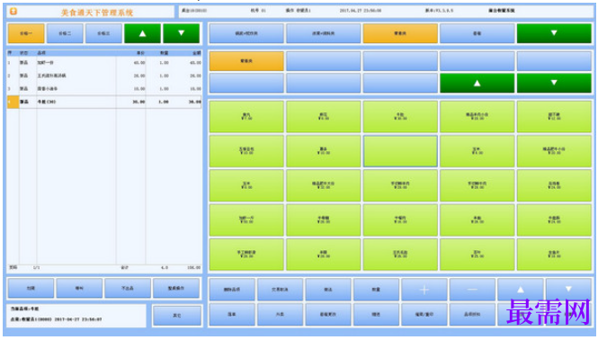Viewport: 607px width, 340px height.
Task: Select the highlighted 牛肚(30) order row
Action: click(x=104, y=102)
